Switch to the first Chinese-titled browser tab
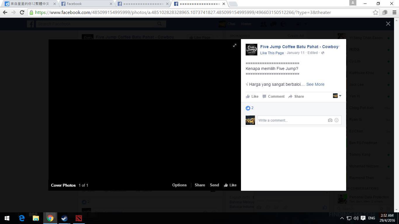The width and height of the screenshot is (399, 224). coord(30,4)
